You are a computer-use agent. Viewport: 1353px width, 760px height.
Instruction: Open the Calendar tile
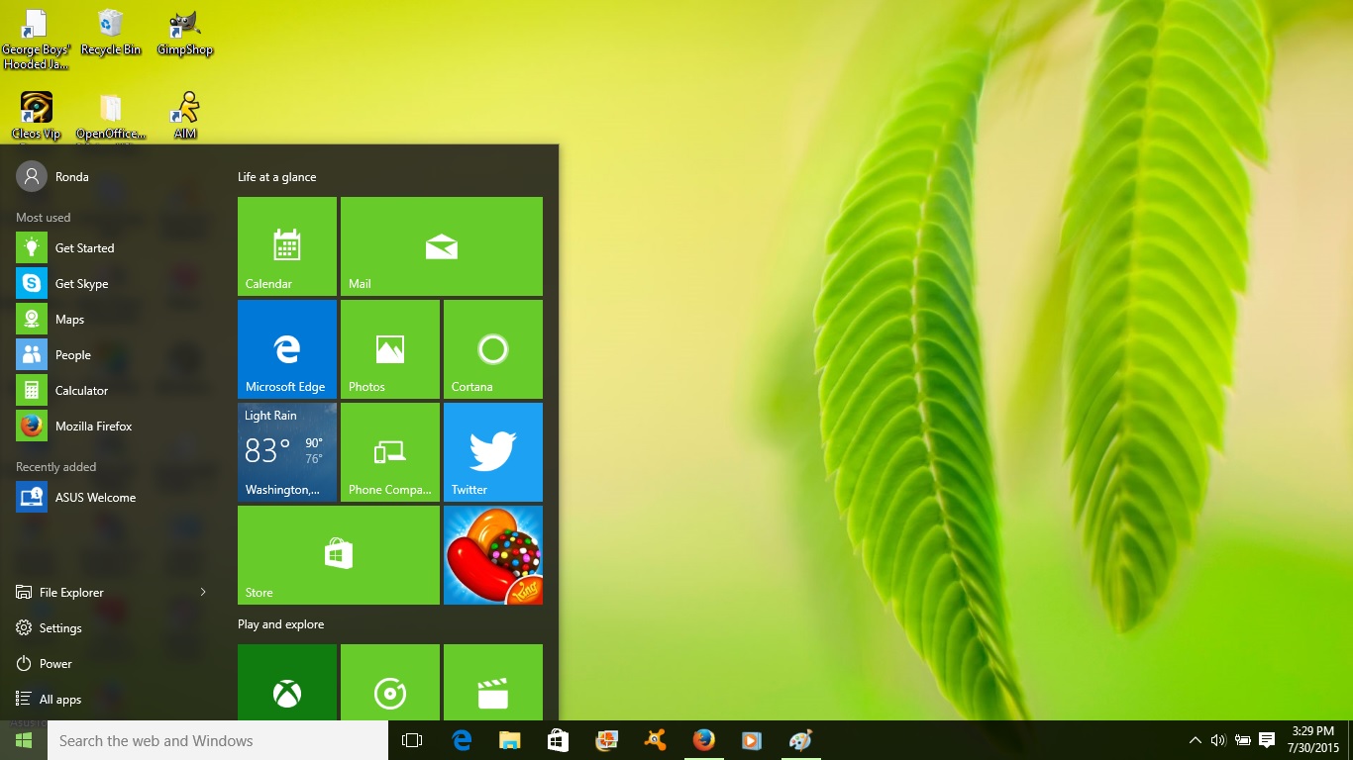[x=287, y=245]
